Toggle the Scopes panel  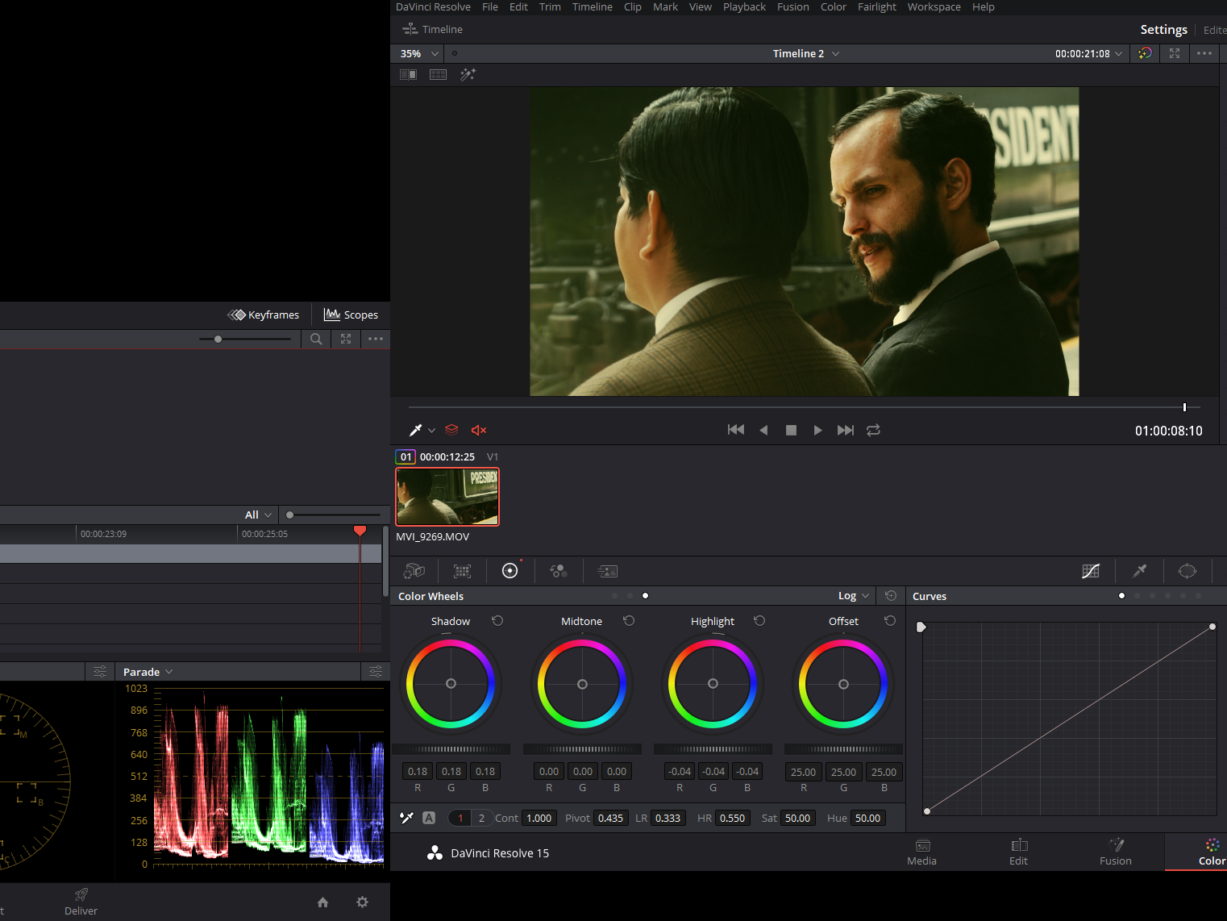[351, 315]
